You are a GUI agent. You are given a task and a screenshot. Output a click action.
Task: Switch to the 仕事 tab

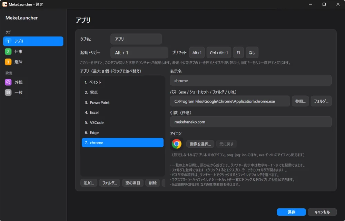33,52
